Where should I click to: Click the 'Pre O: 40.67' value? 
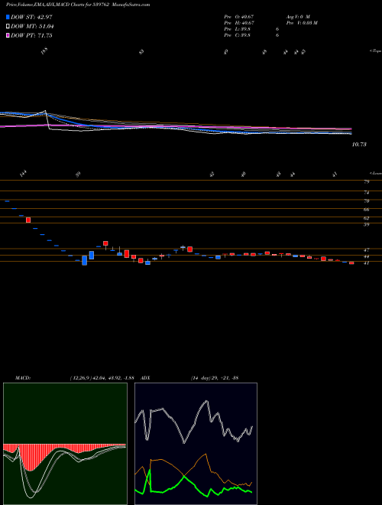coord(239,16)
